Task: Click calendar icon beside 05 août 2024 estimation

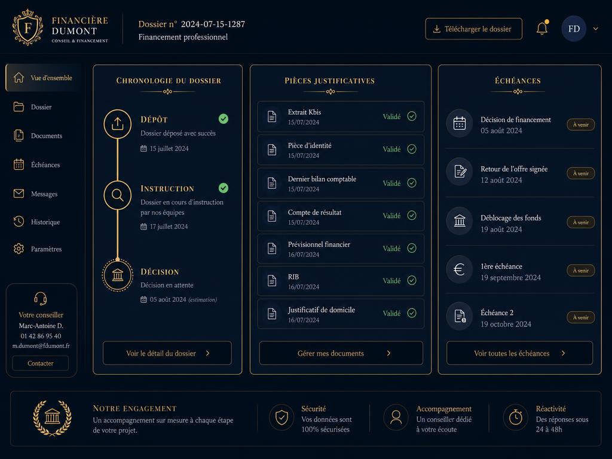Action: 143,299
